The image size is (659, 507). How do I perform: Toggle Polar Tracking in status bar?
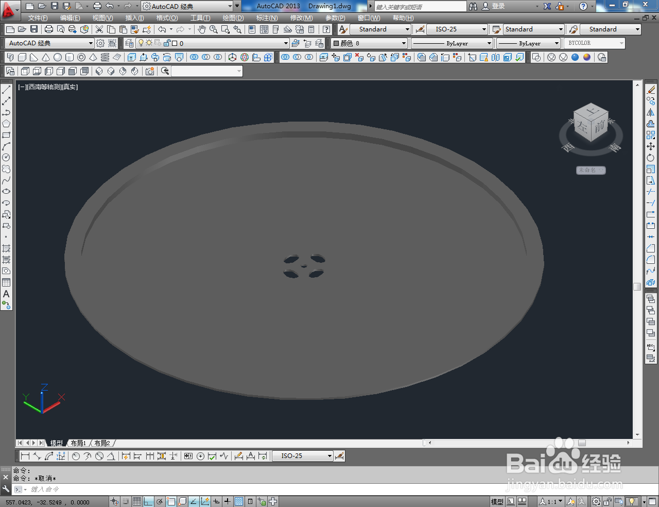coord(160,501)
